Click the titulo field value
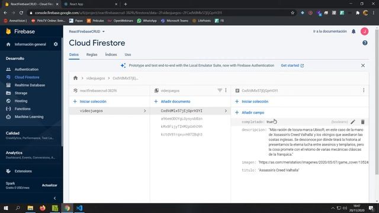This screenshot has height=213, width=379. (x=279, y=170)
